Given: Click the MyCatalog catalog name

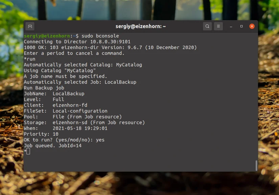Looking at the screenshot, I should click(129, 65).
